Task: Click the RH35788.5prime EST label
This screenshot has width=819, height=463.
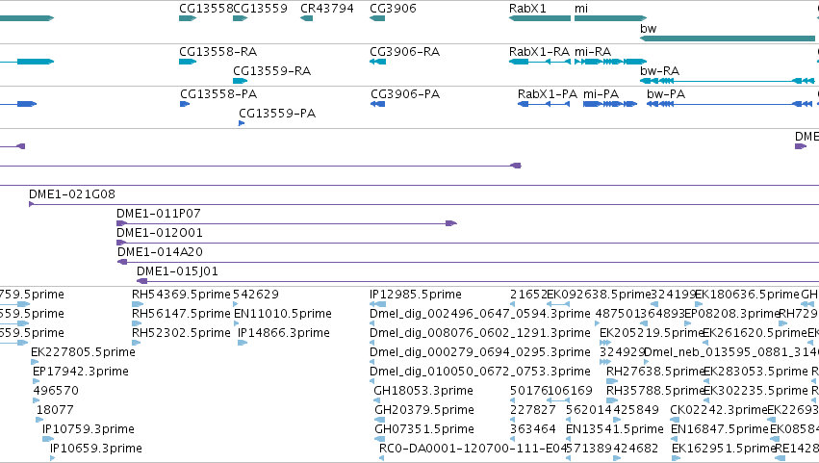Action: click(656, 392)
